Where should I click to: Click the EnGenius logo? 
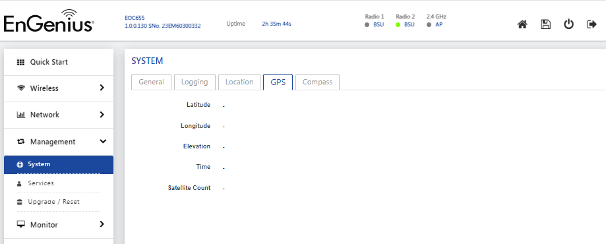pyautogui.click(x=49, y=21)
